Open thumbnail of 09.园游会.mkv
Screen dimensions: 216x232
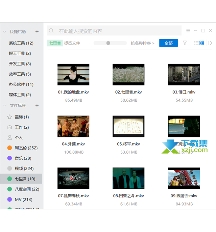click(x=184, y=178)
